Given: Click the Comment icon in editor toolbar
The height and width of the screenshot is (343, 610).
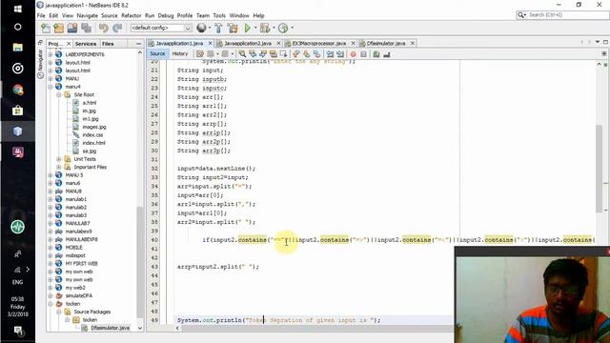Looking at the screenshot, I should pyautogui.click(x=376, y=54).
